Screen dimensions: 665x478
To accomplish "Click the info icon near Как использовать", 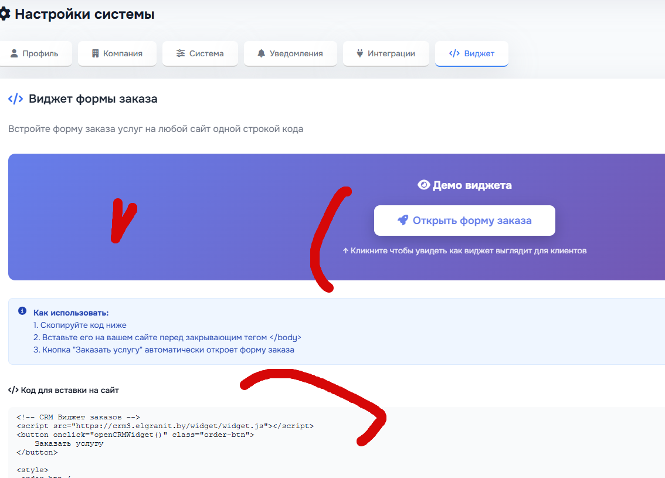I will 22,311.
